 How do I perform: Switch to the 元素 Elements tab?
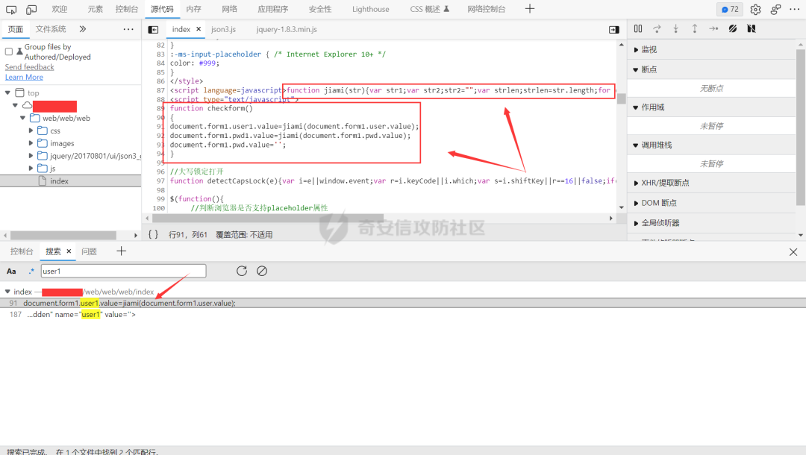pos(95,9)
